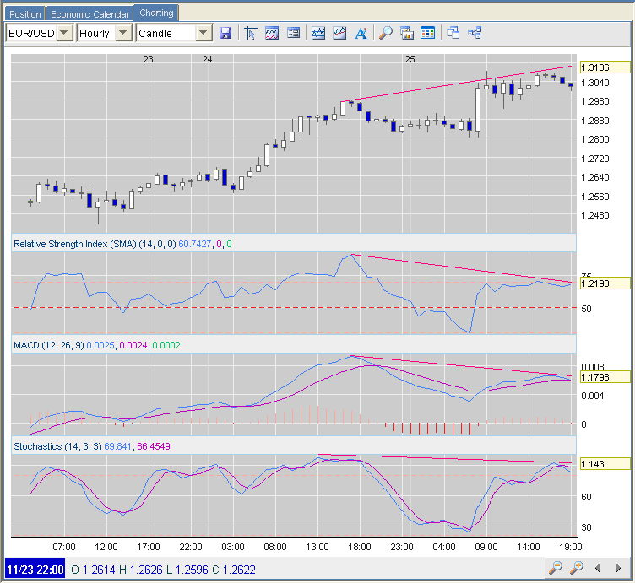
Task: Click the cascade windows icon
Action: (453, 33)
